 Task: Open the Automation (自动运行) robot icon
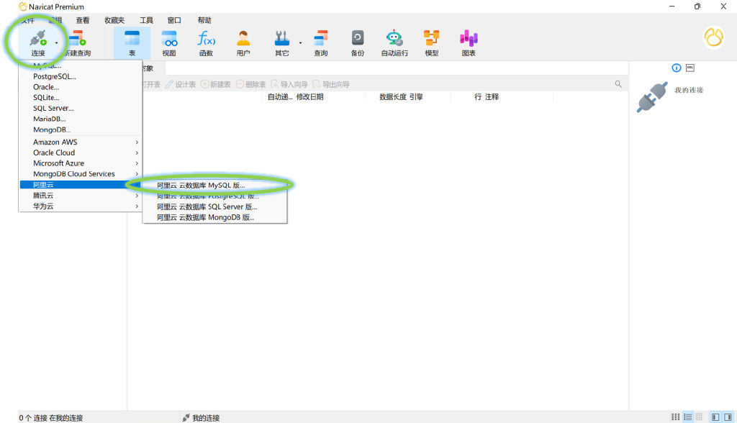pyautogui.click(x=394, y=39)
